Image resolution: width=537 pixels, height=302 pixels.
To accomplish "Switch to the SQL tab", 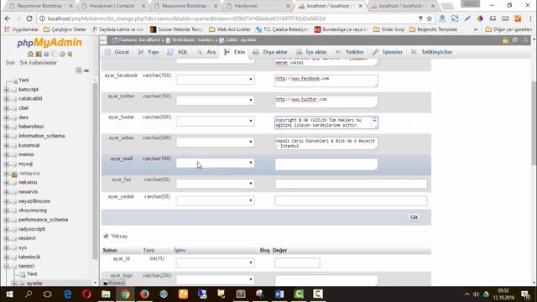I will [x=177, y=52].
